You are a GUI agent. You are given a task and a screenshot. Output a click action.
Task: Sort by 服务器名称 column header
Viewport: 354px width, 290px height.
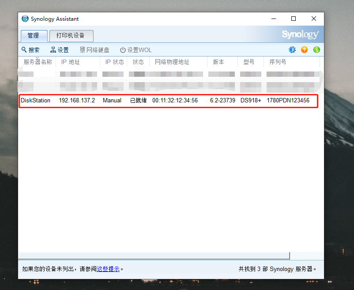38,62
